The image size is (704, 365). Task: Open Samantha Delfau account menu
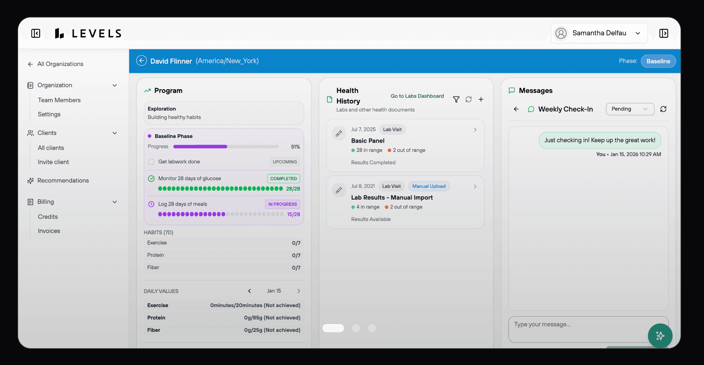pyautogui.click(x=599, y=33)
